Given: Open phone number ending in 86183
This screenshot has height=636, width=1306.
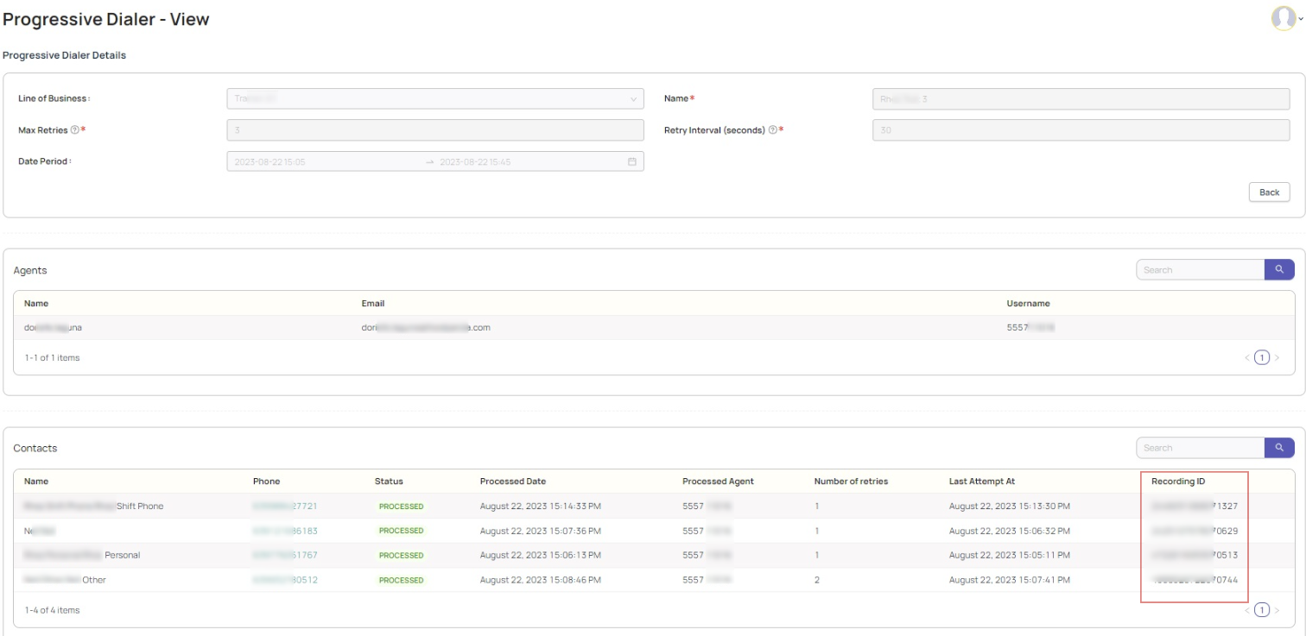Looking at the screenshot, I should 285,531.
